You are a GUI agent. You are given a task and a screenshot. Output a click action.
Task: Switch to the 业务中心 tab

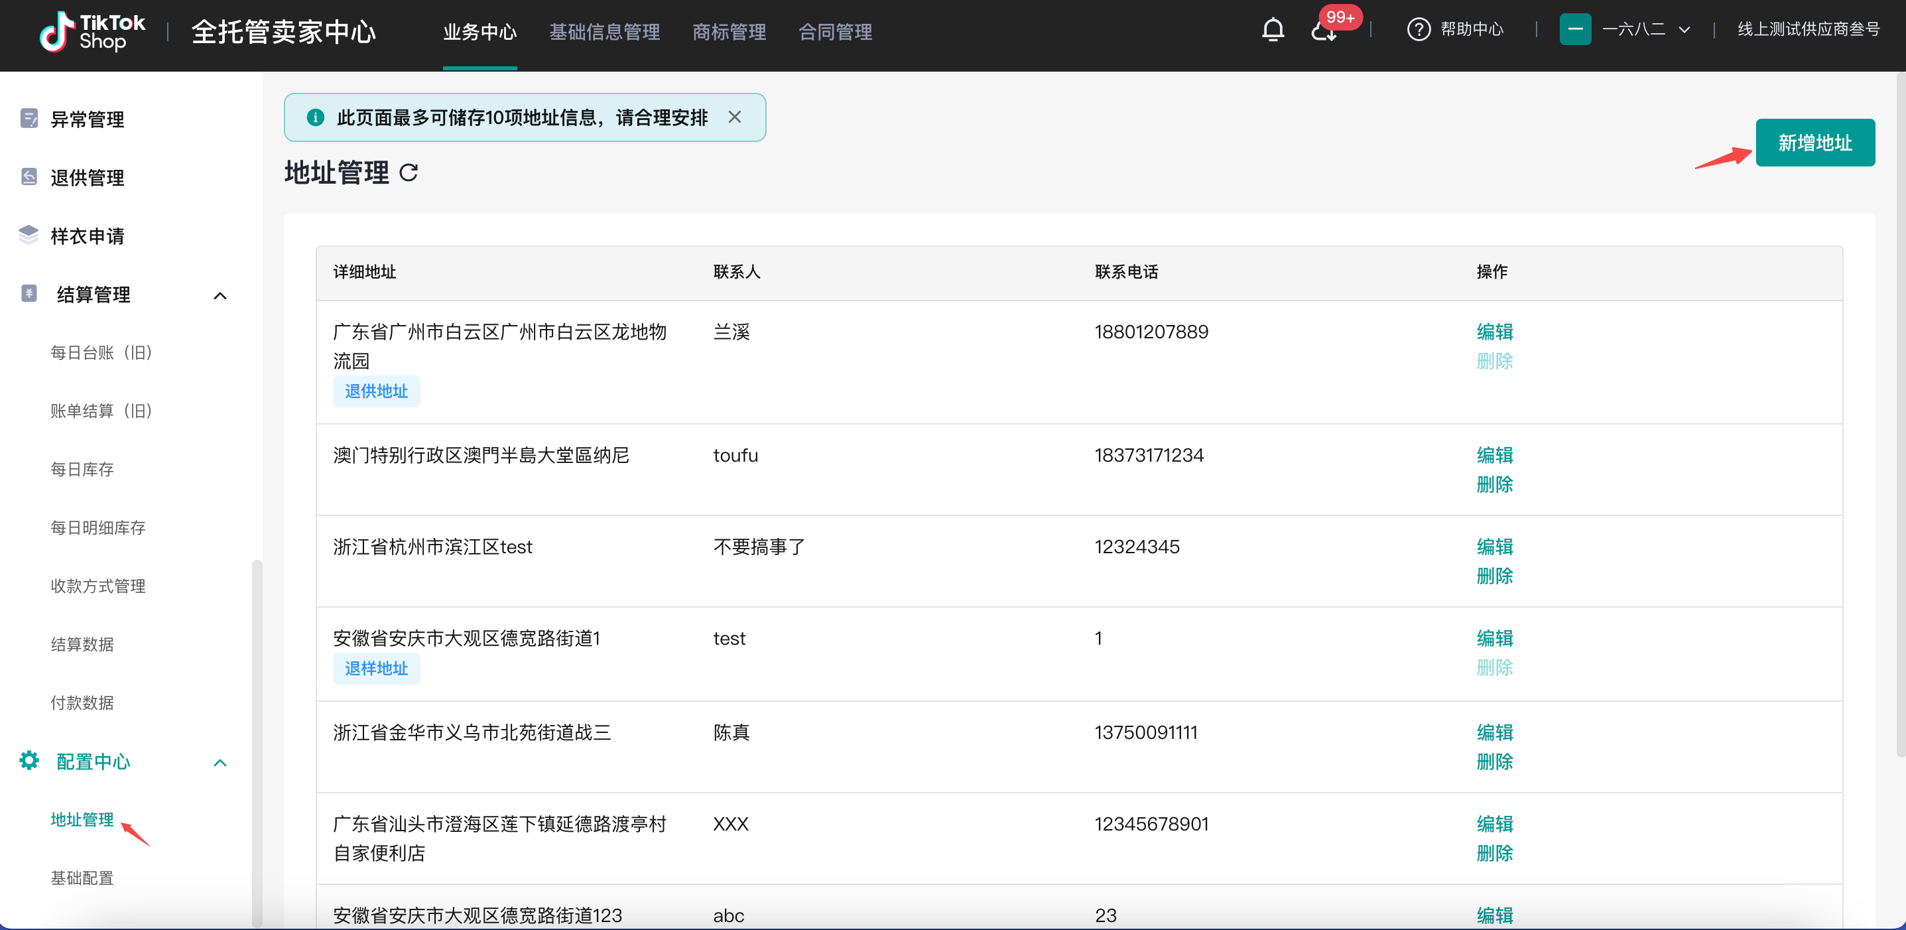[x=479, y=32]
